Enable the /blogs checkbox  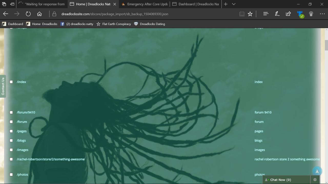point(11,140)
